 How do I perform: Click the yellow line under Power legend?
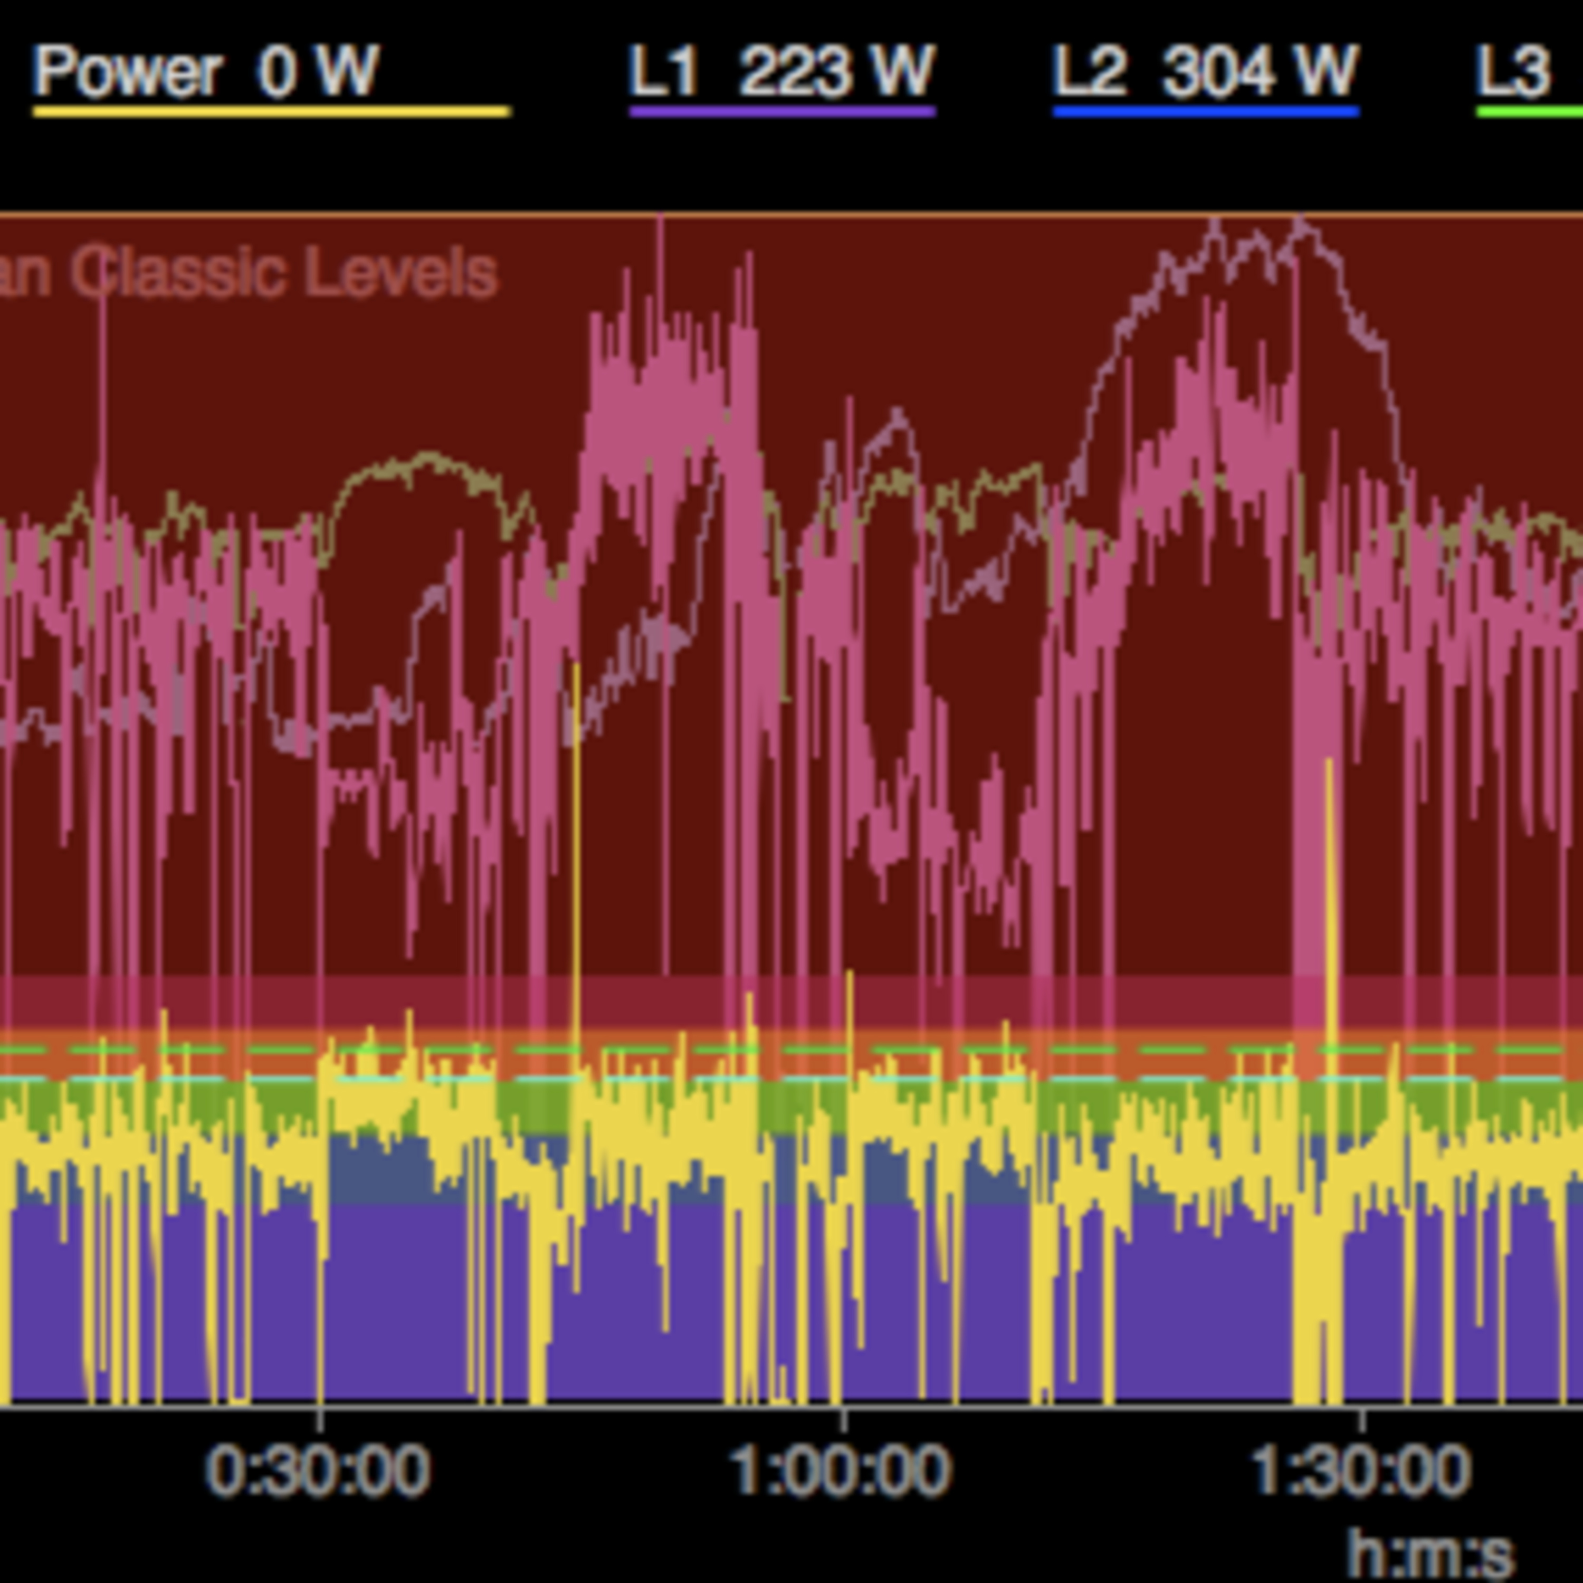tap(271, 112)
